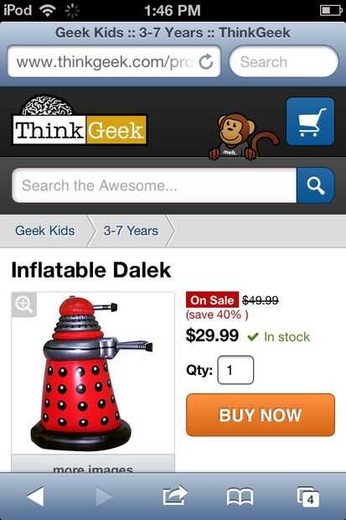This screenshot has width=346, height=520.
Task: Reload the page with refresh icon
Action: pos(206,62)
